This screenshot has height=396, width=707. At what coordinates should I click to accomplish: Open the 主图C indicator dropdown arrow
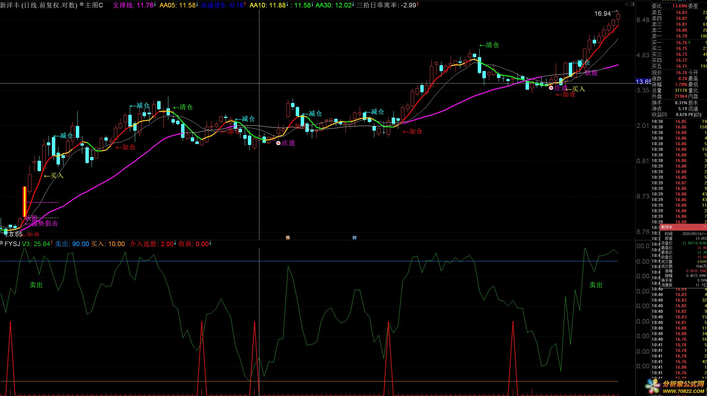tap(82, 5)
